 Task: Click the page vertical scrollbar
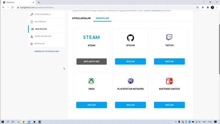pyautogui.click(x=219, y=49)
